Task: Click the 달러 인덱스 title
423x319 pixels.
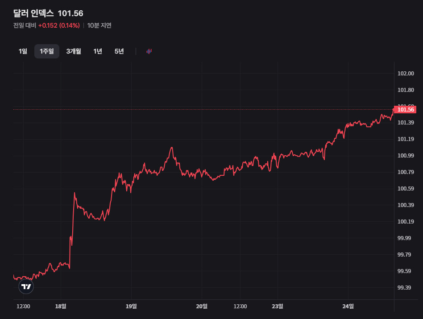Action: [x=33, y=13]
